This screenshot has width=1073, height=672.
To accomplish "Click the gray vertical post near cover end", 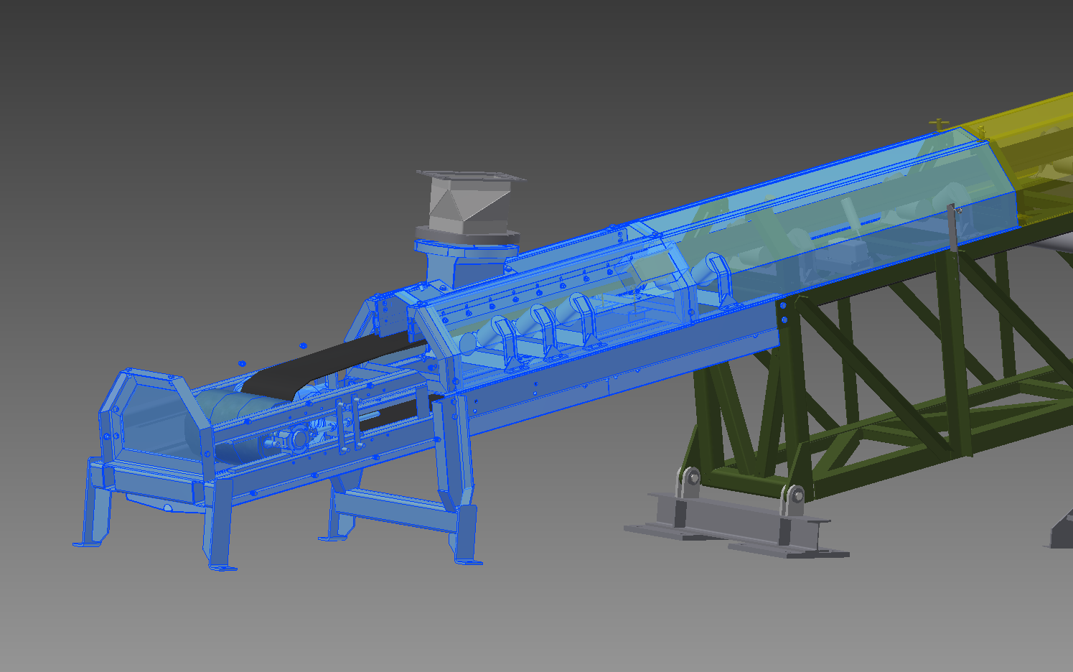I will [x=952, y=228].
